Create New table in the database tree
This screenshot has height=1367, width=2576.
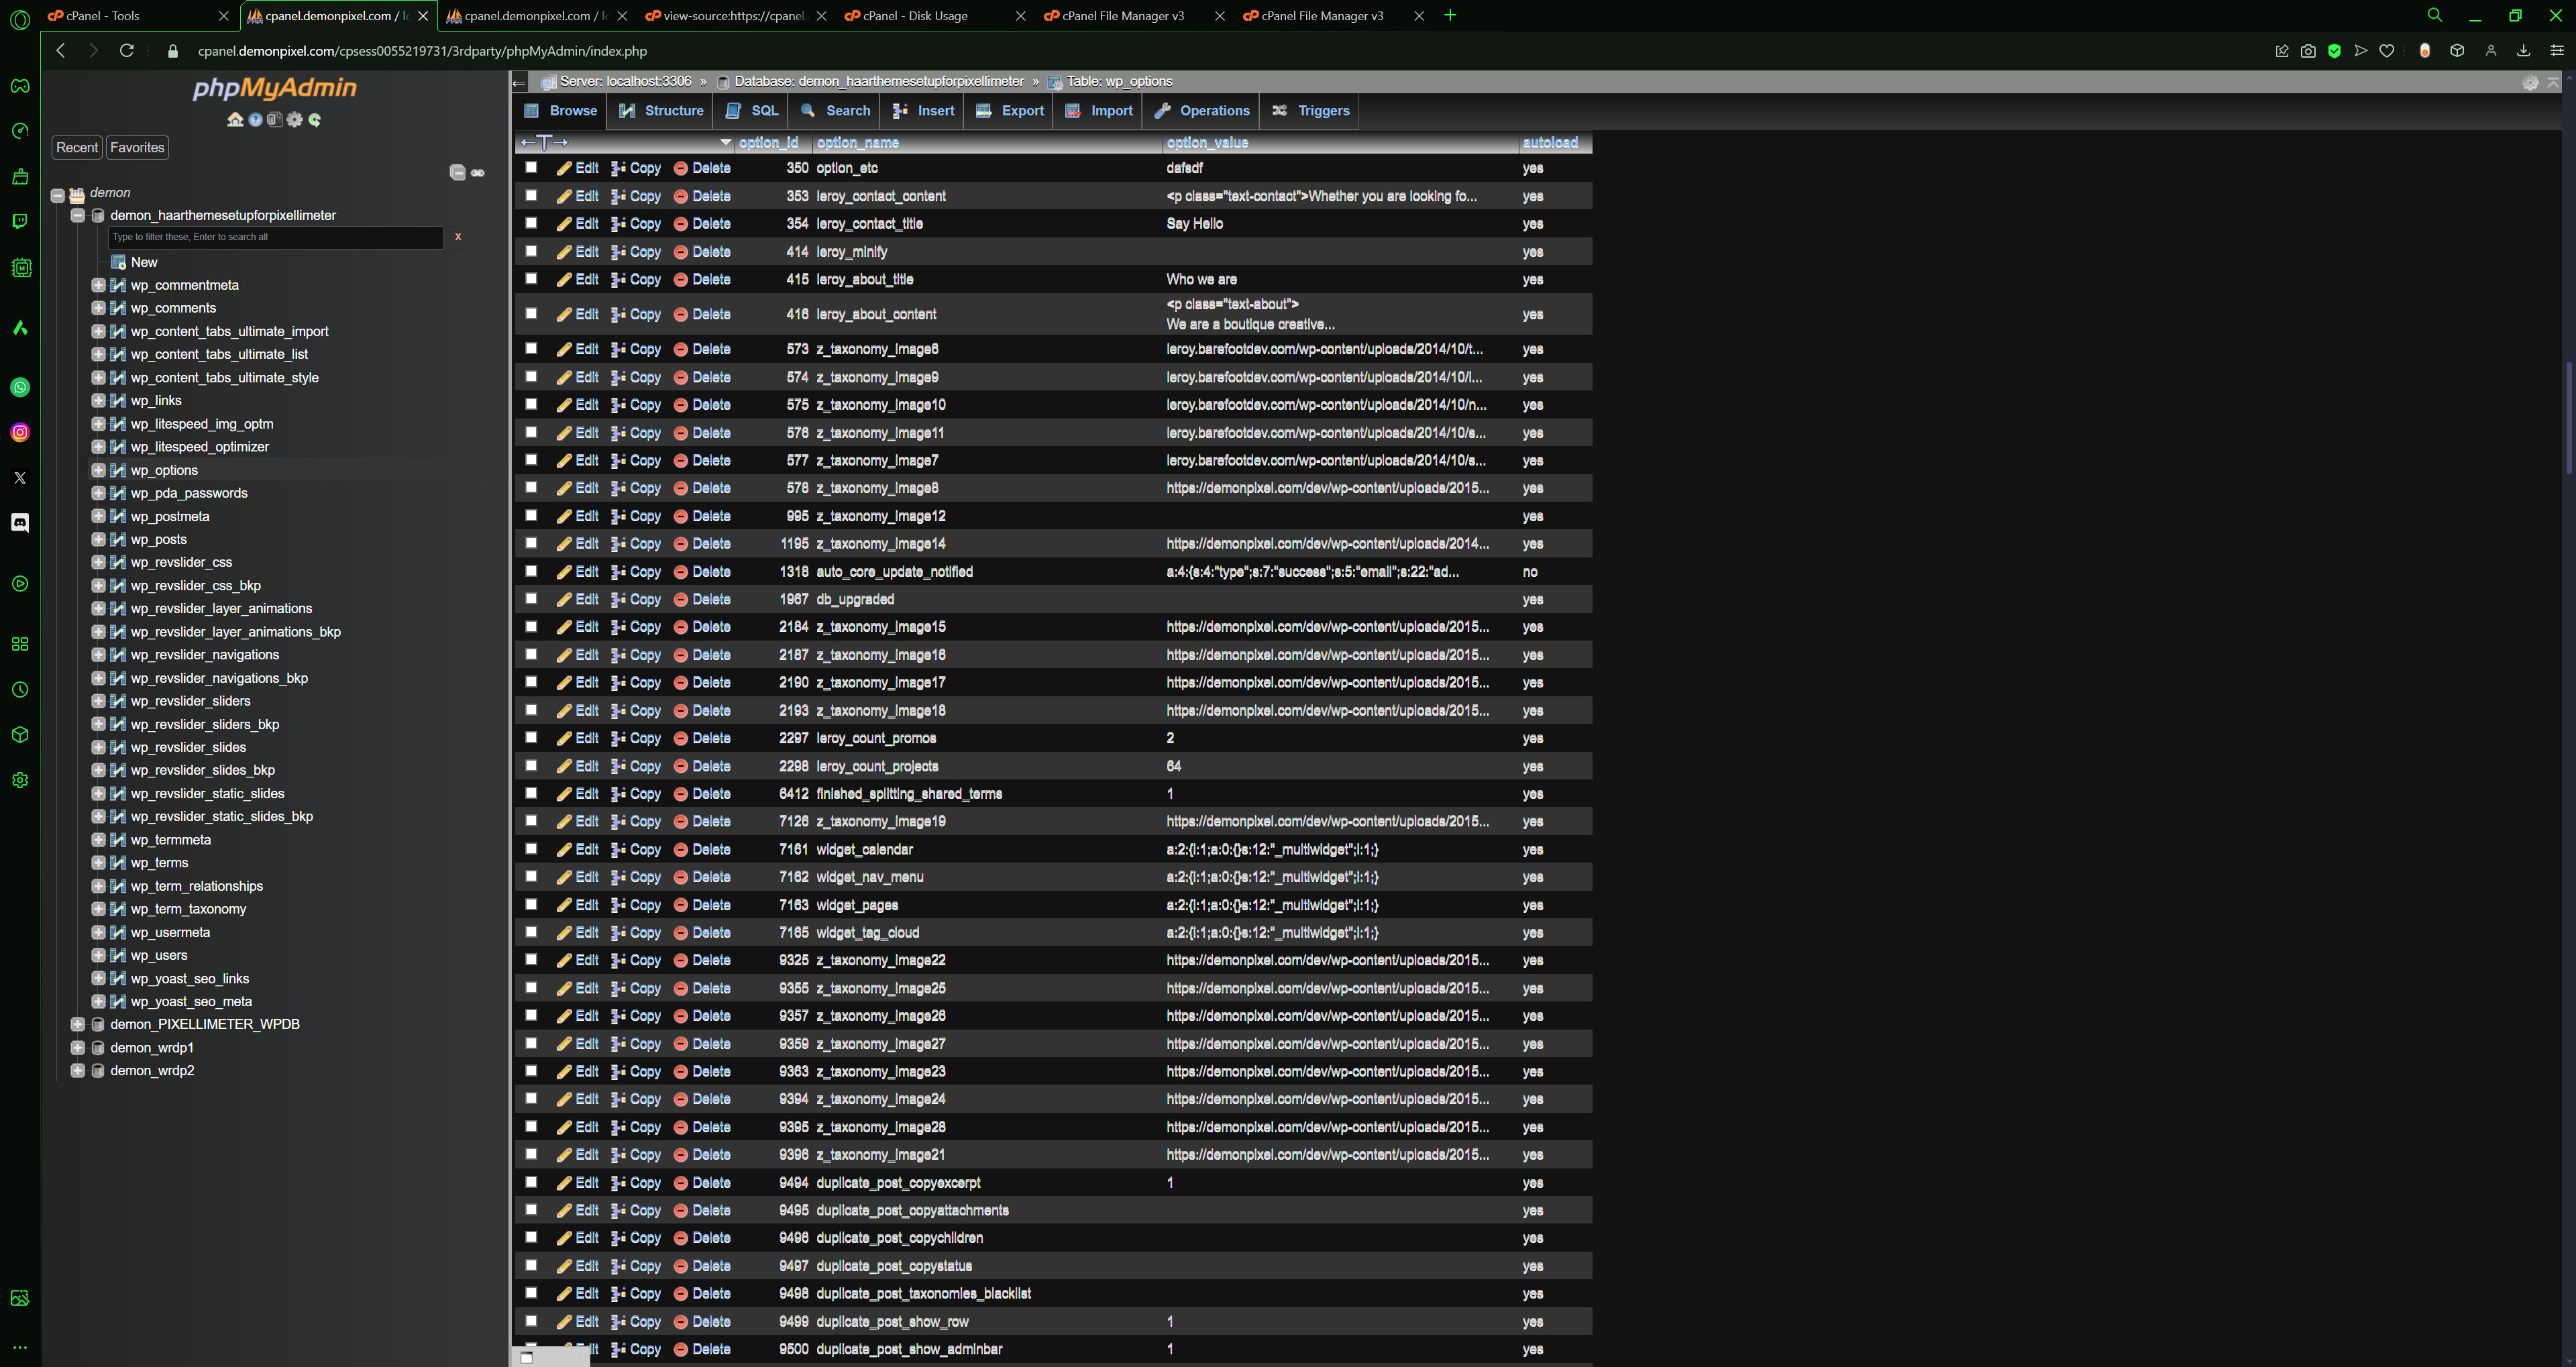(x=144, y=263)
